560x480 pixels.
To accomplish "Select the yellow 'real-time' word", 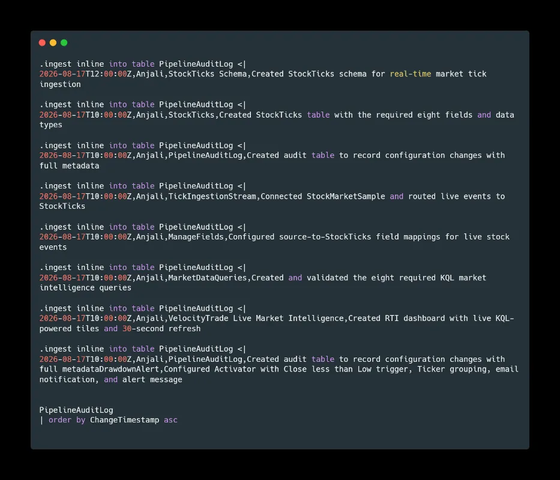I will click(x=411, y=74).
